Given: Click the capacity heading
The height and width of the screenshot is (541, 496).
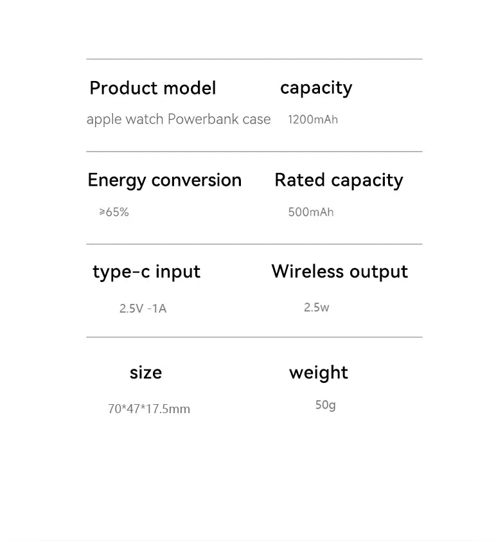Looking at the screenshot, I should [316, 88].
